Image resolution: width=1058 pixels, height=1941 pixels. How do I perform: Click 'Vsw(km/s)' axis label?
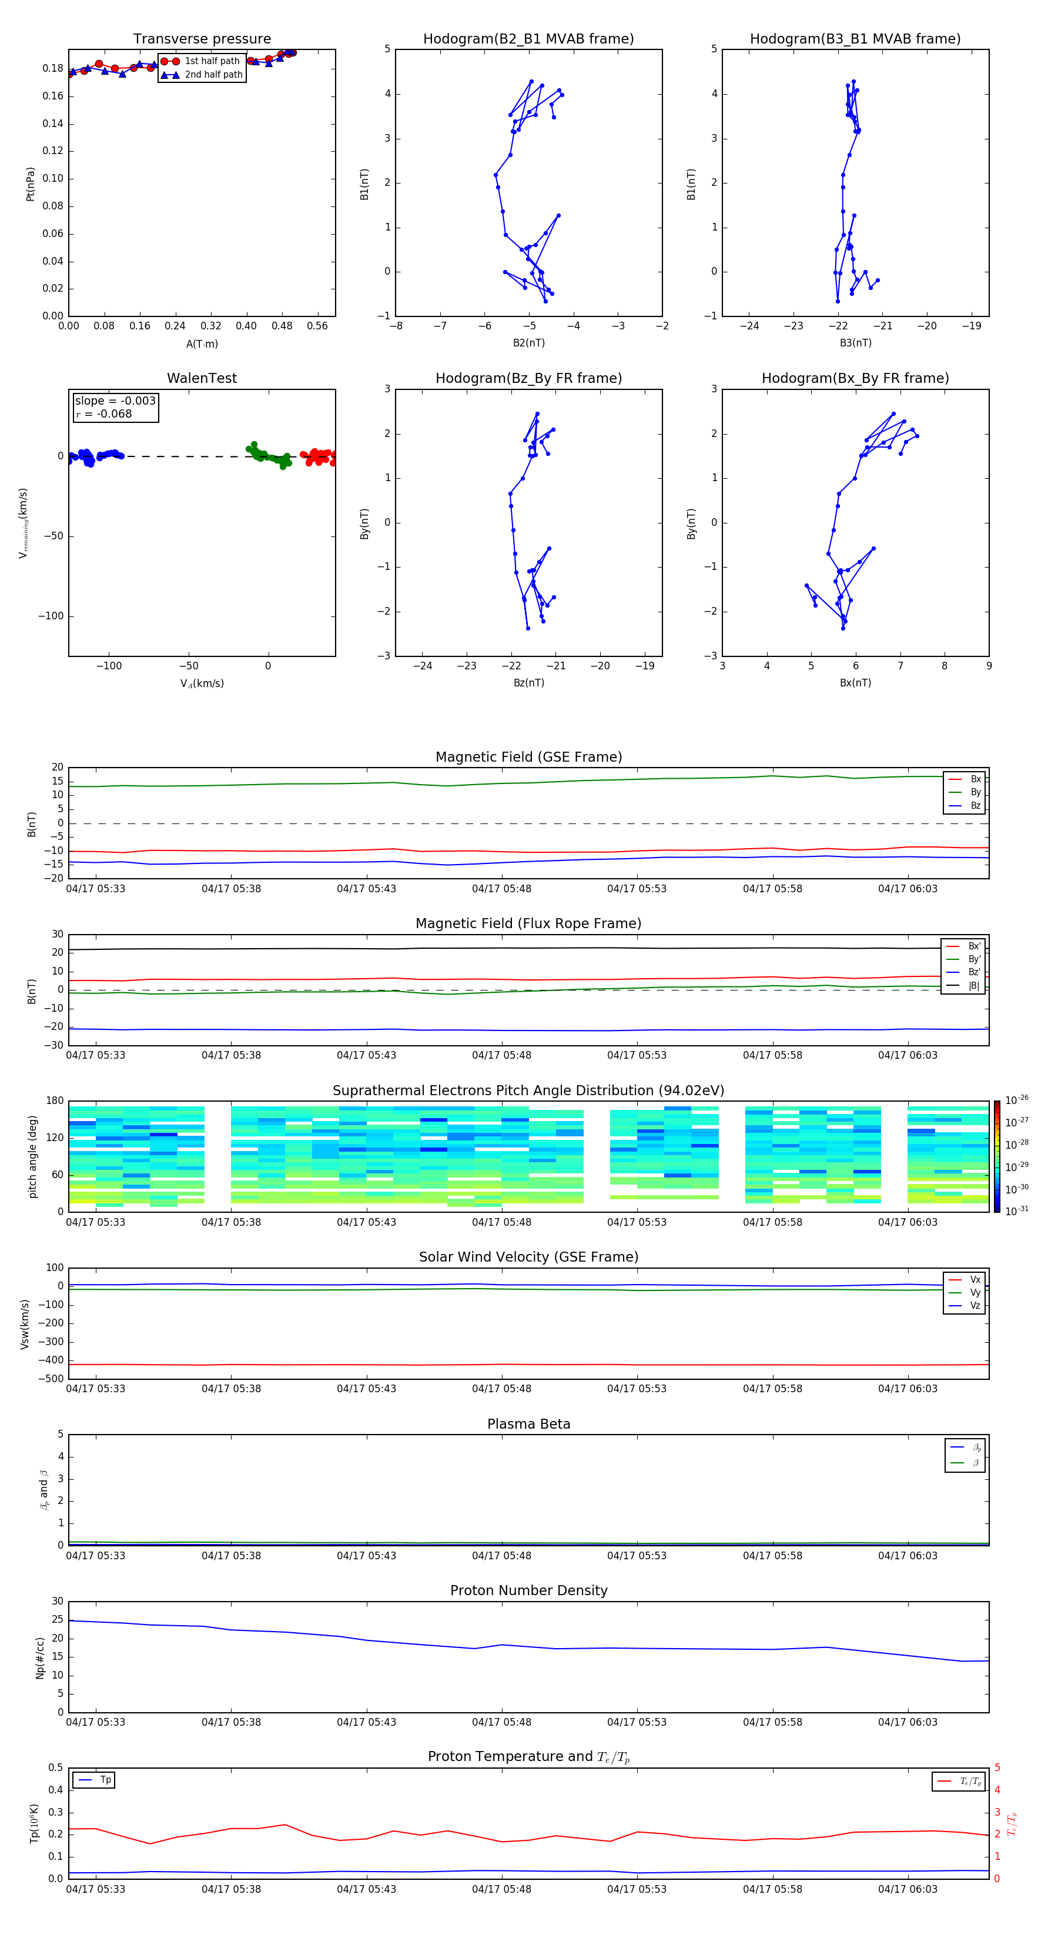pos(25,1324)
